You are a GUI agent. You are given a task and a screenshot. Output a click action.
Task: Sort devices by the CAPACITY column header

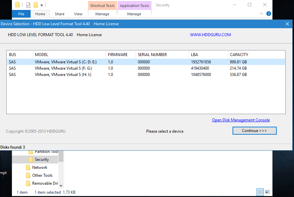pos(239,55)
